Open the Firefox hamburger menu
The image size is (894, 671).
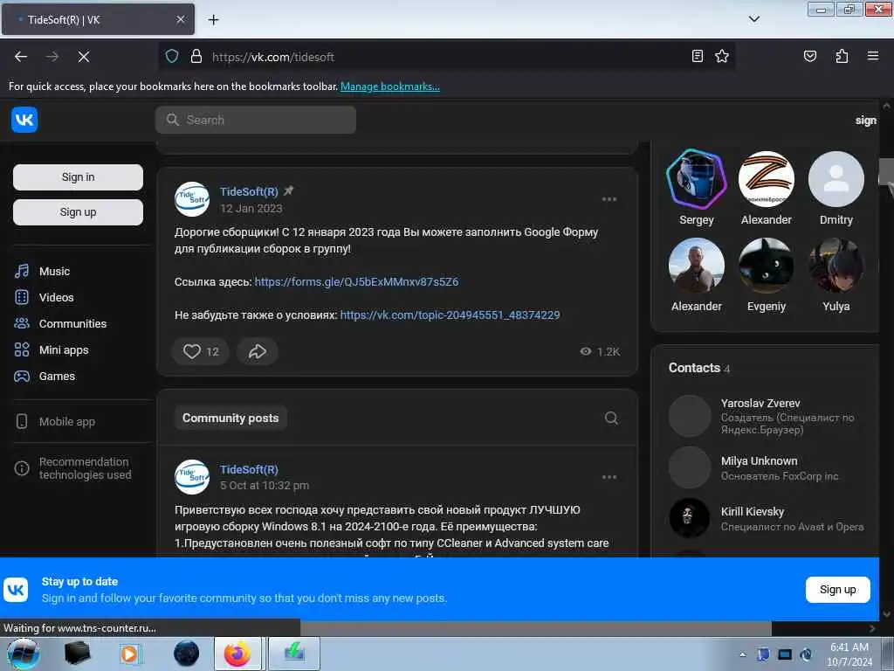point(873,56)
